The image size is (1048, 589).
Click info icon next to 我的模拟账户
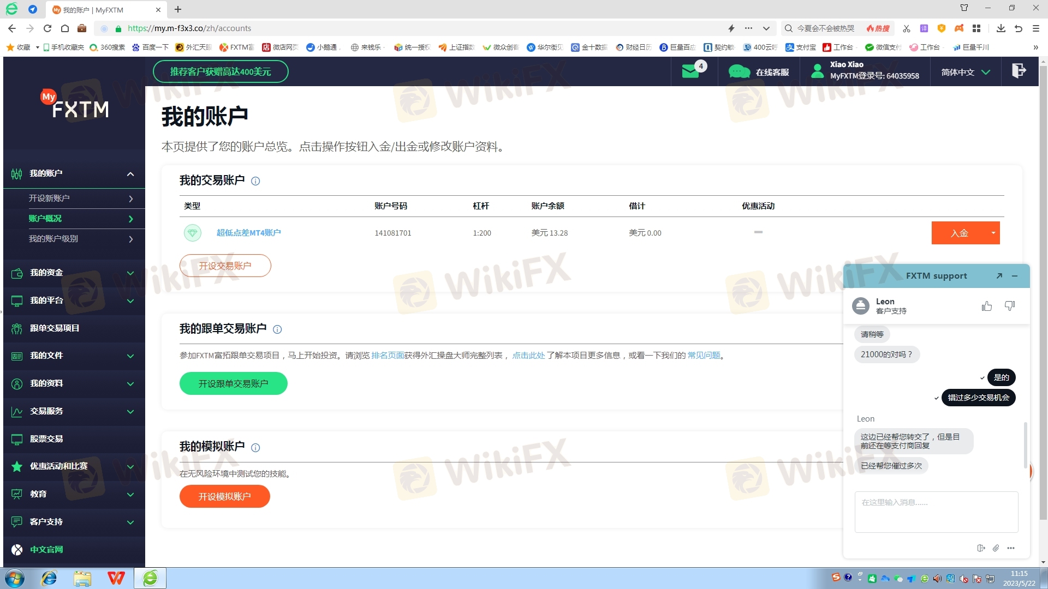pyautogui.click(x=255, y=448)
